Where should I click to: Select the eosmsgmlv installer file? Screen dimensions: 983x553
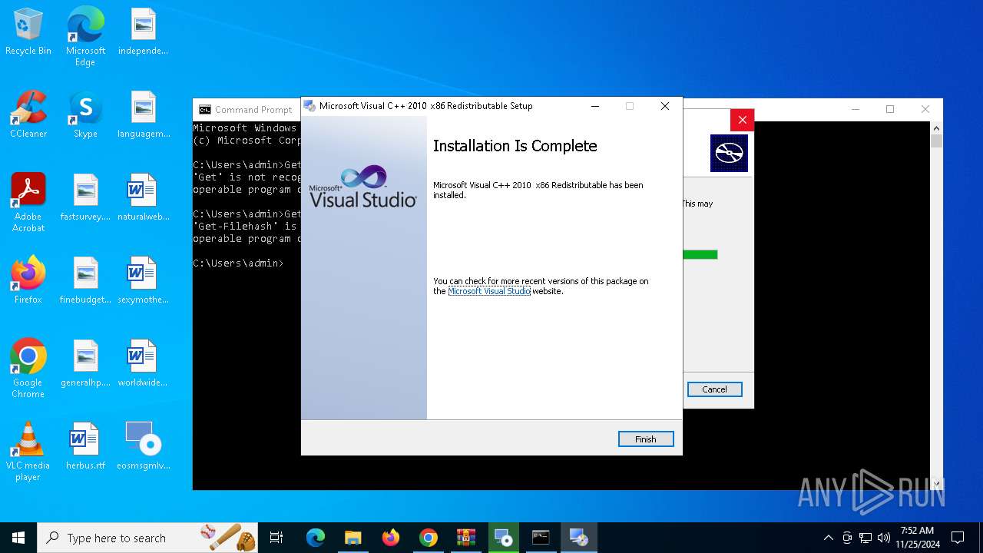143,446
